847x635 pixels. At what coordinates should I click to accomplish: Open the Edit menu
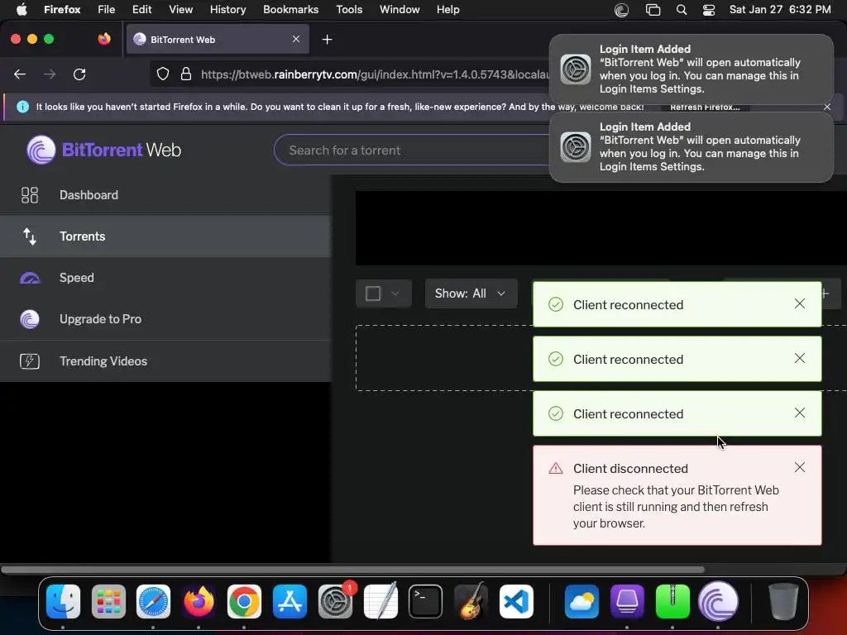point(141,10)
